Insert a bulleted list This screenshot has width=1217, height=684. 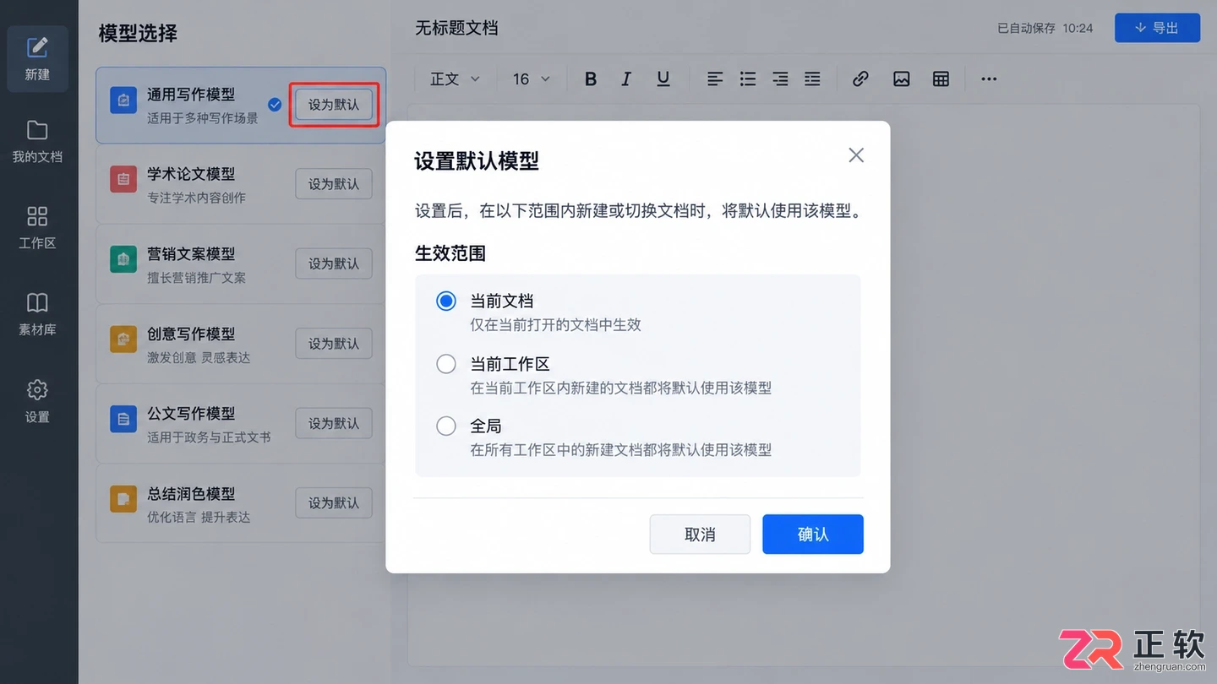(748, 79)
